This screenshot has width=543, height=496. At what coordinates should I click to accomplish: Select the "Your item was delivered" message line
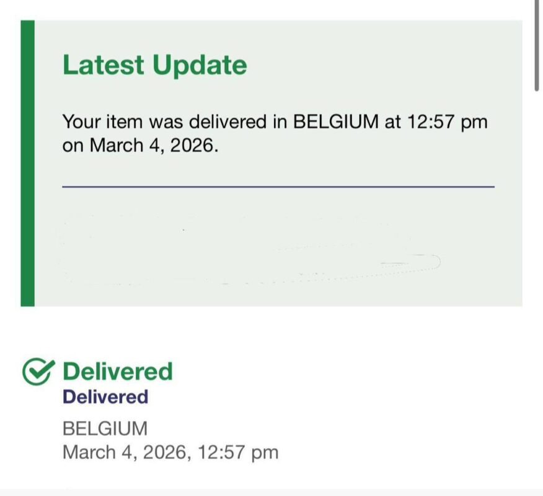[x=275, y=122]
